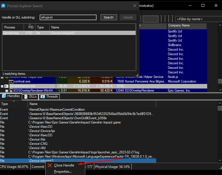
Task: Focus the Handle or DLL substring input field
Action: [x=68, y=17]
